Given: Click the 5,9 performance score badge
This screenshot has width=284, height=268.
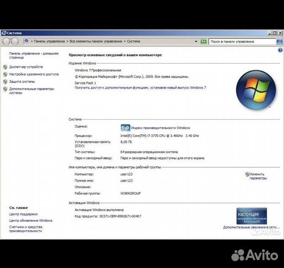Looking at the screenshot, I should tap(125, 128).
